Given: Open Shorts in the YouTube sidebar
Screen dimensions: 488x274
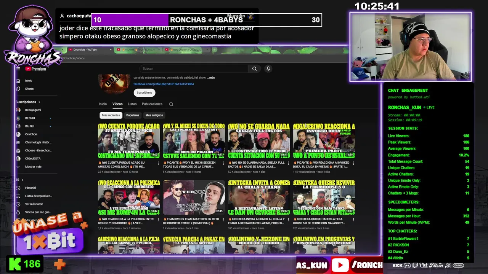Looking at the screenshot, I should coord(29,89).
